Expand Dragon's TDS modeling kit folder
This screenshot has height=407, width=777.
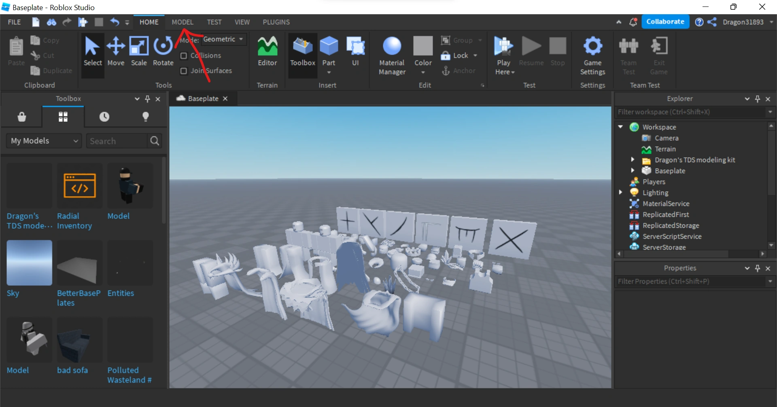tap(633, 160)
